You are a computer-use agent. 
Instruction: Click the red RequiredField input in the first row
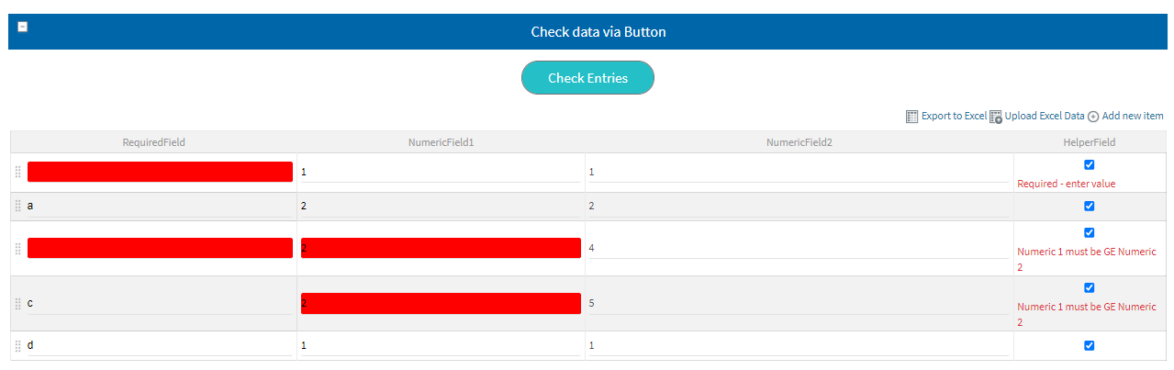point(160,172)
